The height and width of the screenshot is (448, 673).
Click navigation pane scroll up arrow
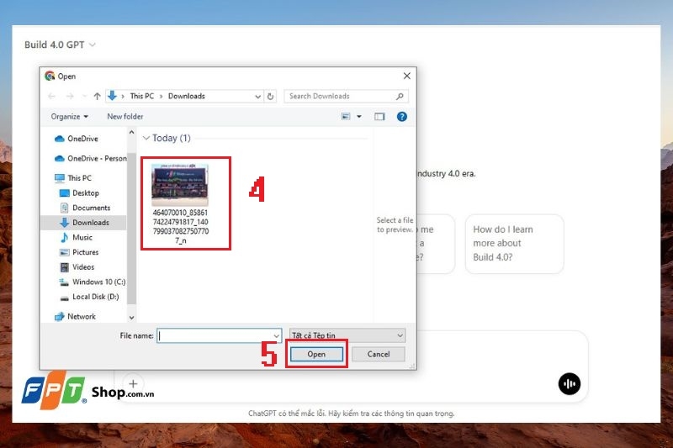[131, 133]
